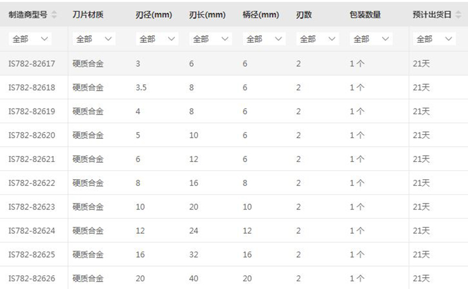
Task: Sort by 预计出货日 column arrows
Action: (458, 14)
